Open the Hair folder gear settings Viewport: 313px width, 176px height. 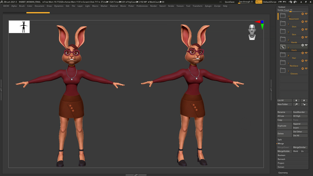pos(302,53)
